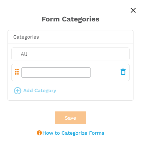Remove the blank category entry
The width and height of the screenshot is (141, 145).
coord(123,72)
